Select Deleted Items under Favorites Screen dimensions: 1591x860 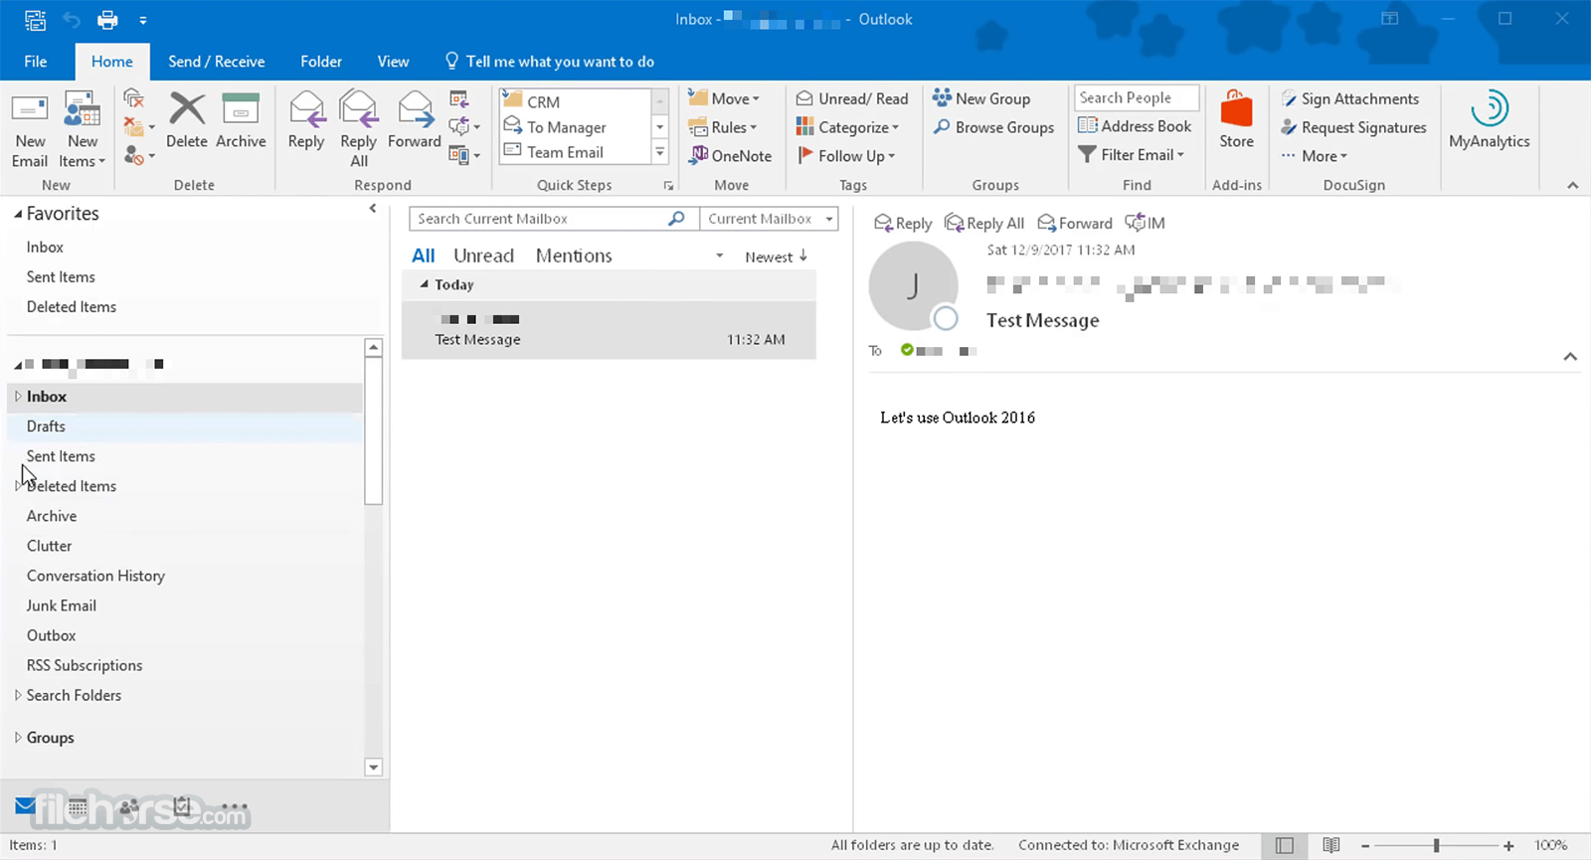click(x=72, y=306)
